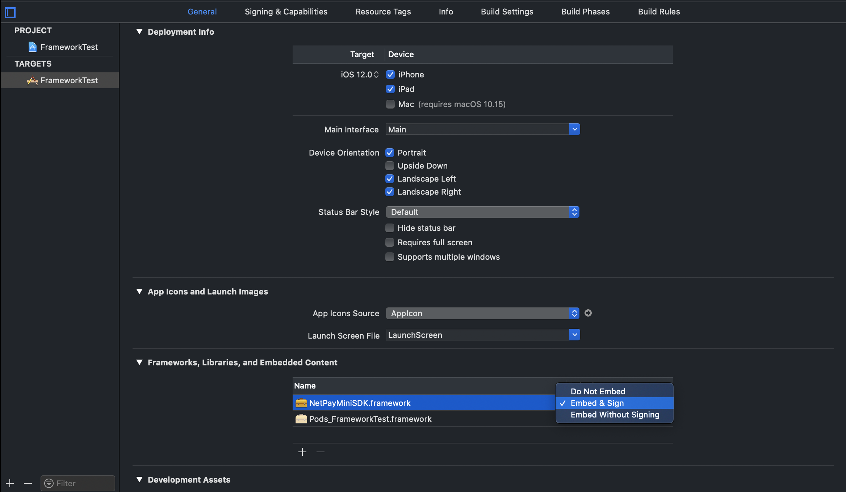Remove the target with the sidebar minus button
Screen dimensions: 846x492
28,483
